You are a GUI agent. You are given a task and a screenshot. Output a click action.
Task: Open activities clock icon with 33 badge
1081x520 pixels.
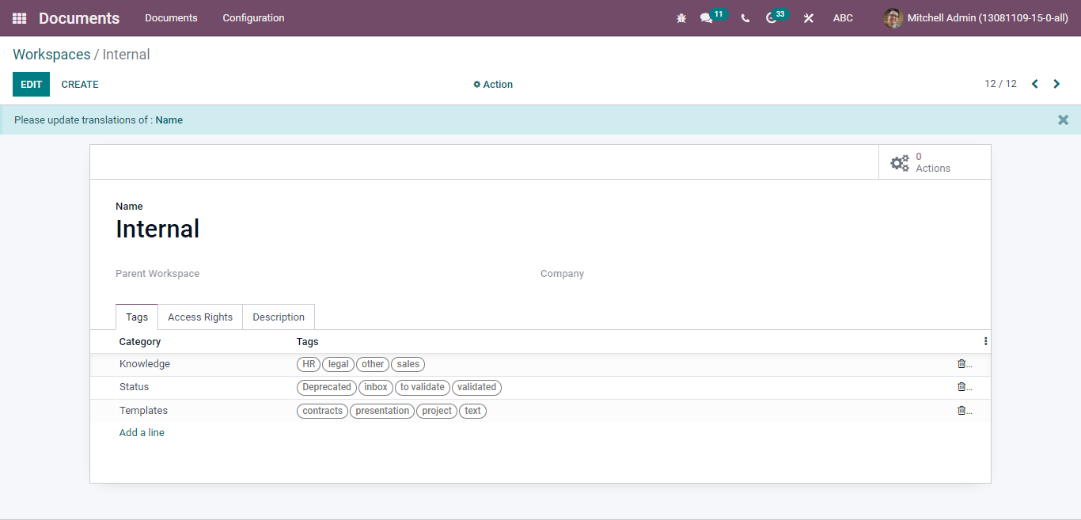pos(772,17)
